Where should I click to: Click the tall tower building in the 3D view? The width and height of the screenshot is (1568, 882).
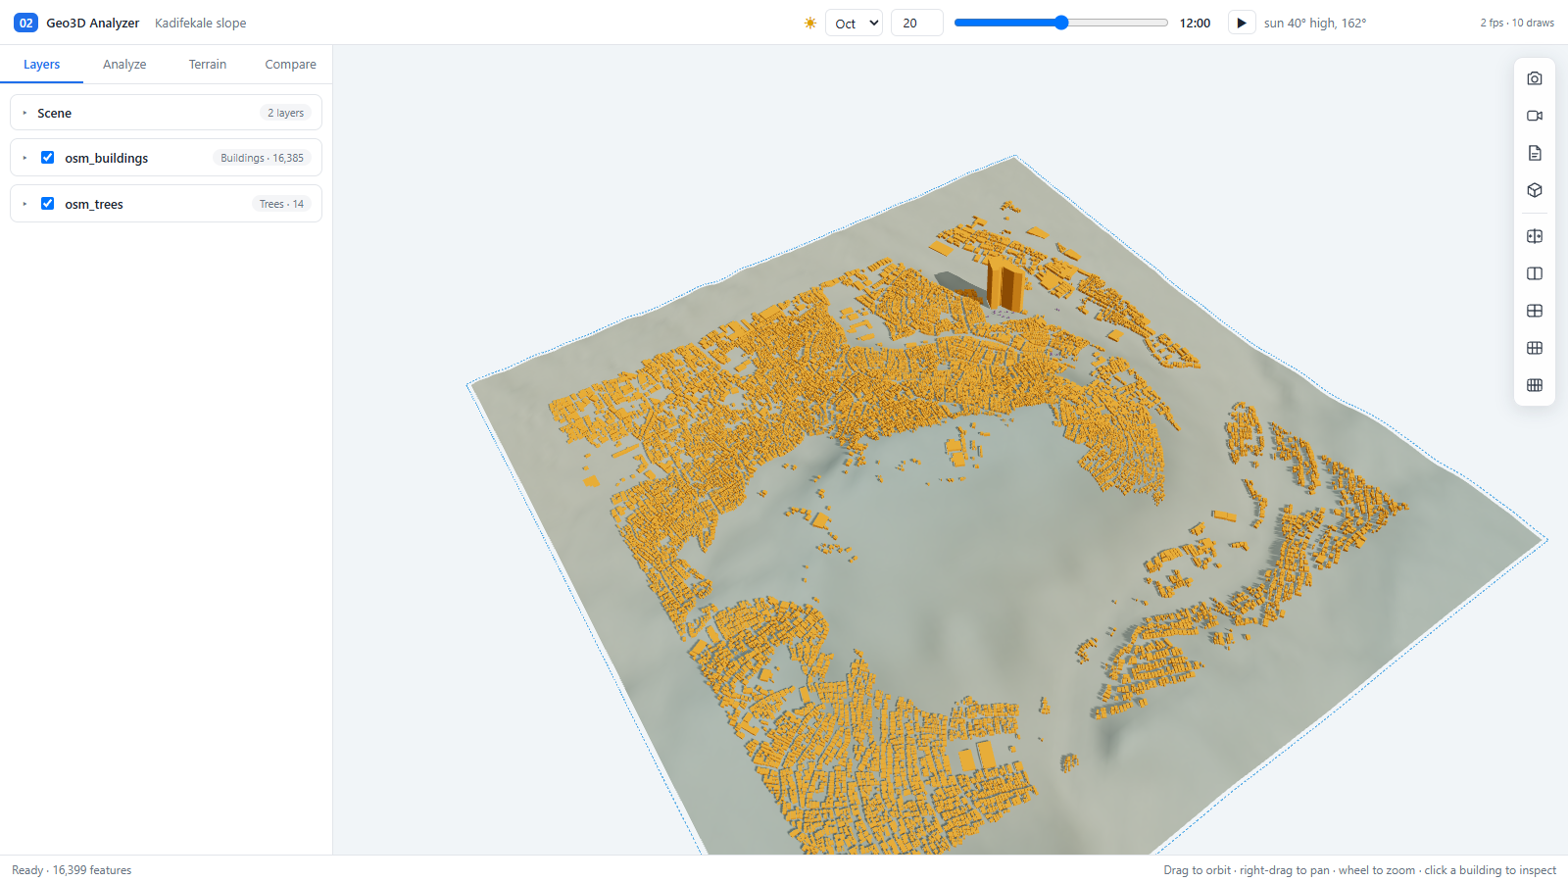(x=1004, y=284)
